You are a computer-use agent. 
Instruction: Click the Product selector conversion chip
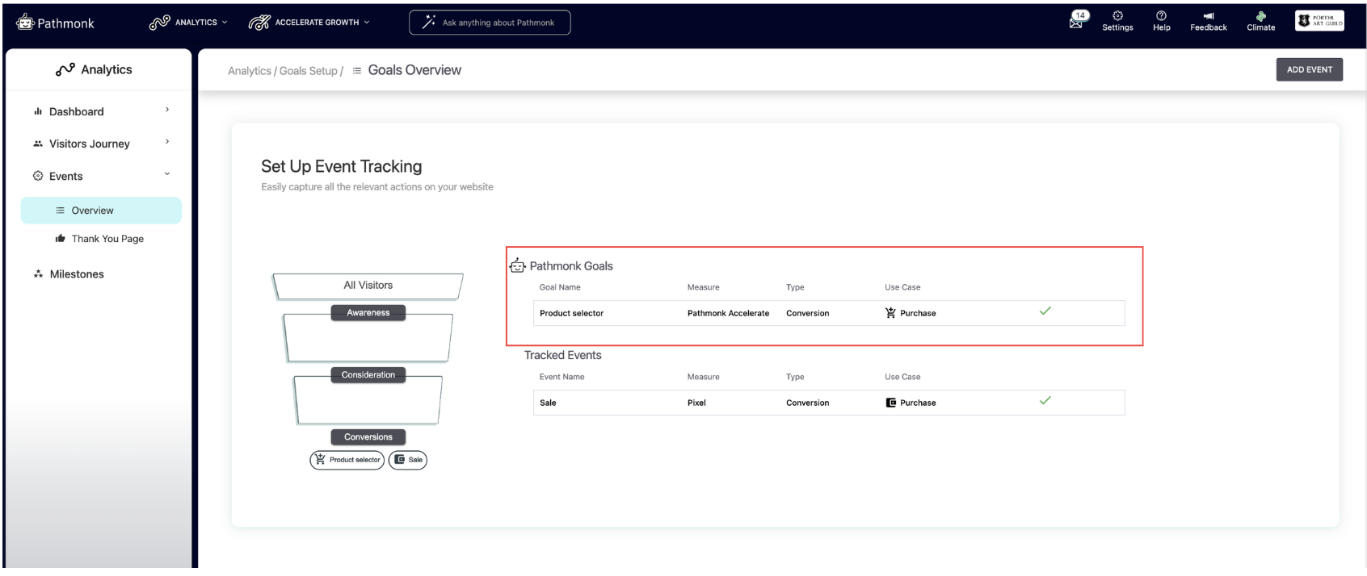[x=347, y=460]
